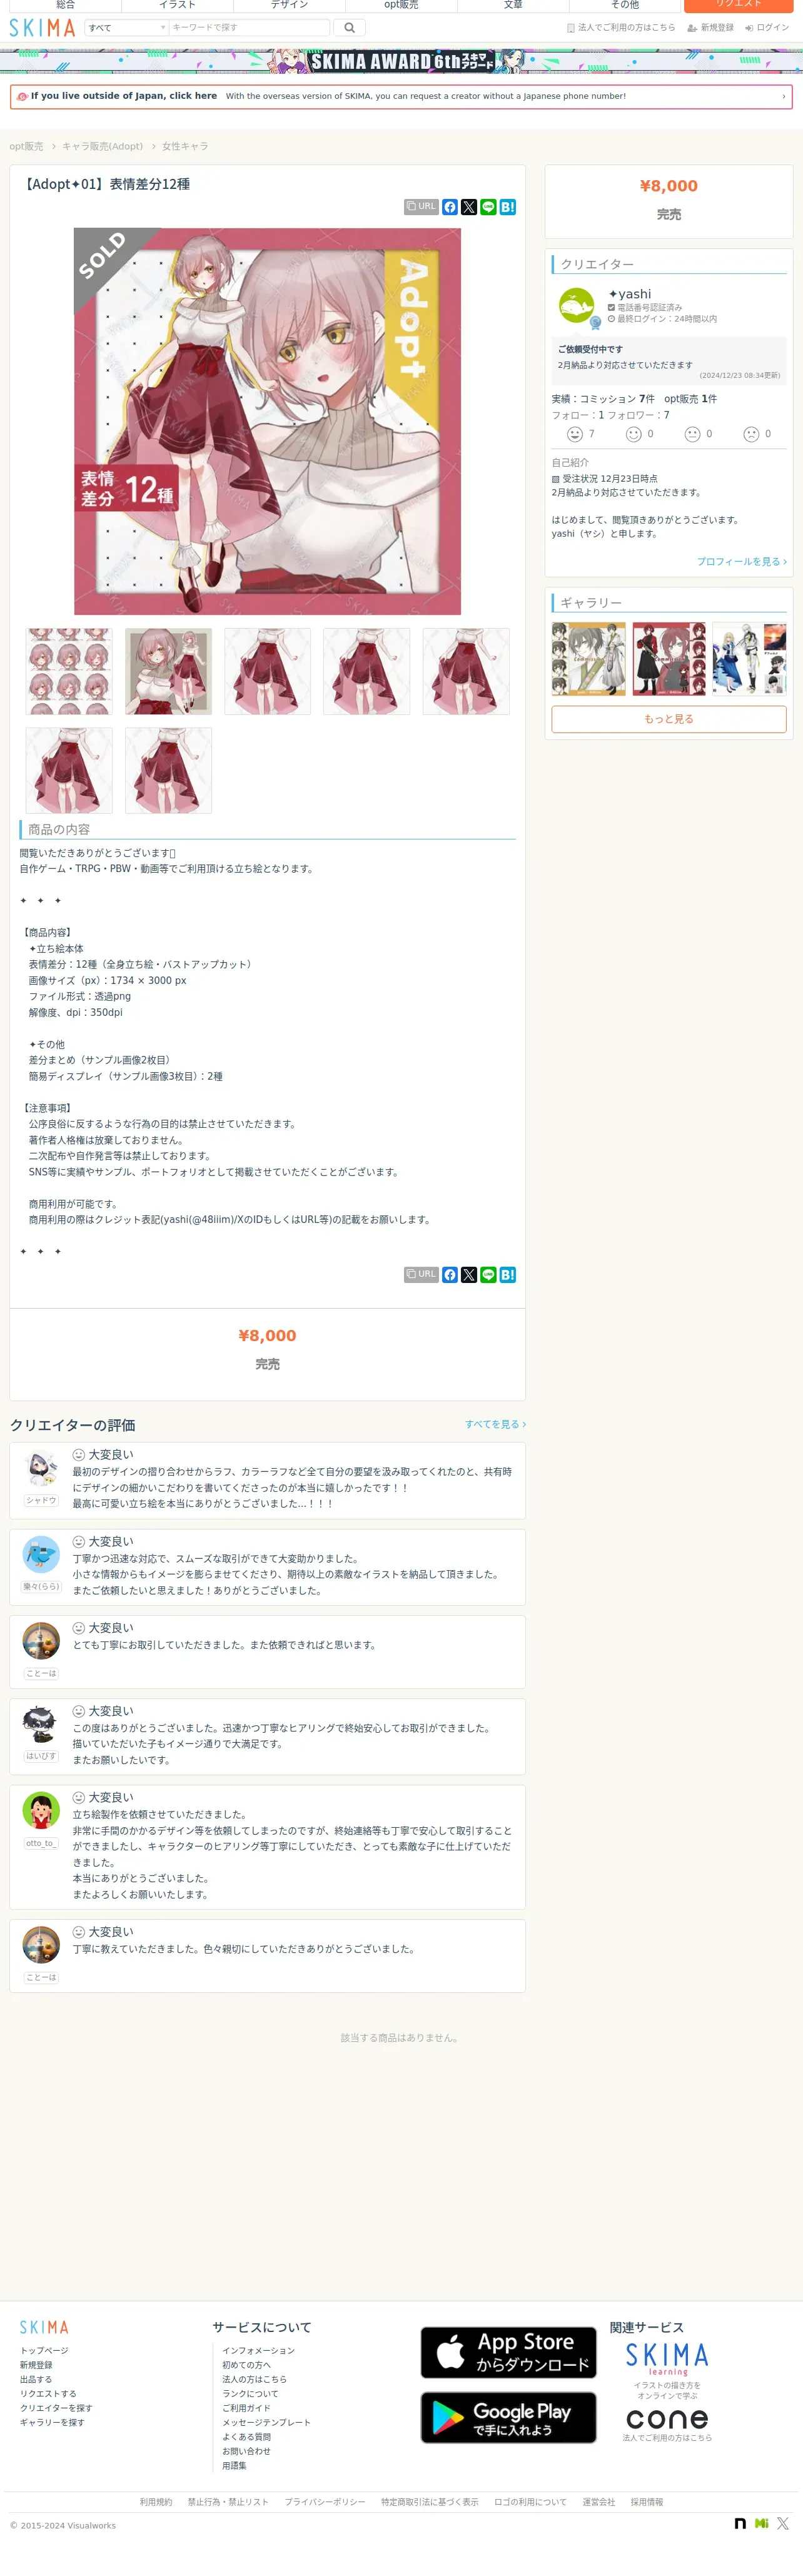
Task: Click the orange リクエスト button
Action: 738,5
